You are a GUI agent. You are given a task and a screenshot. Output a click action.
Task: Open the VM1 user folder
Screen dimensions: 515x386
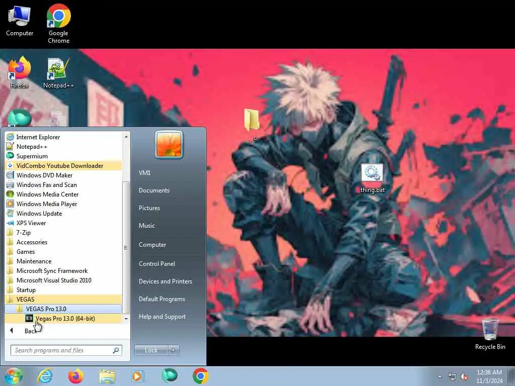pos(144,173)
